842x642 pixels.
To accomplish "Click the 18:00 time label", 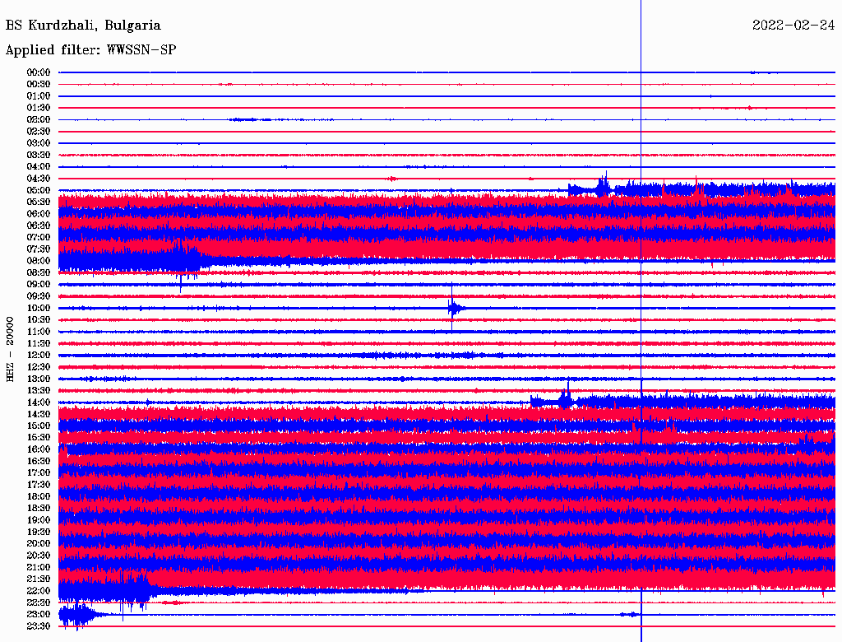I will pos(39,496).
